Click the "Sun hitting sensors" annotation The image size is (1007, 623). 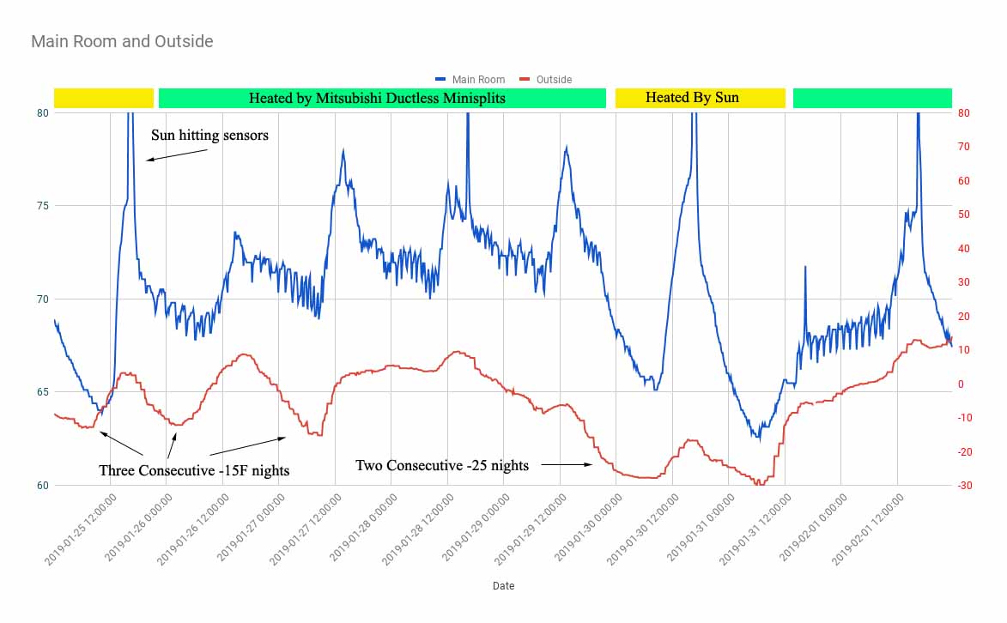tap(210, 135)
